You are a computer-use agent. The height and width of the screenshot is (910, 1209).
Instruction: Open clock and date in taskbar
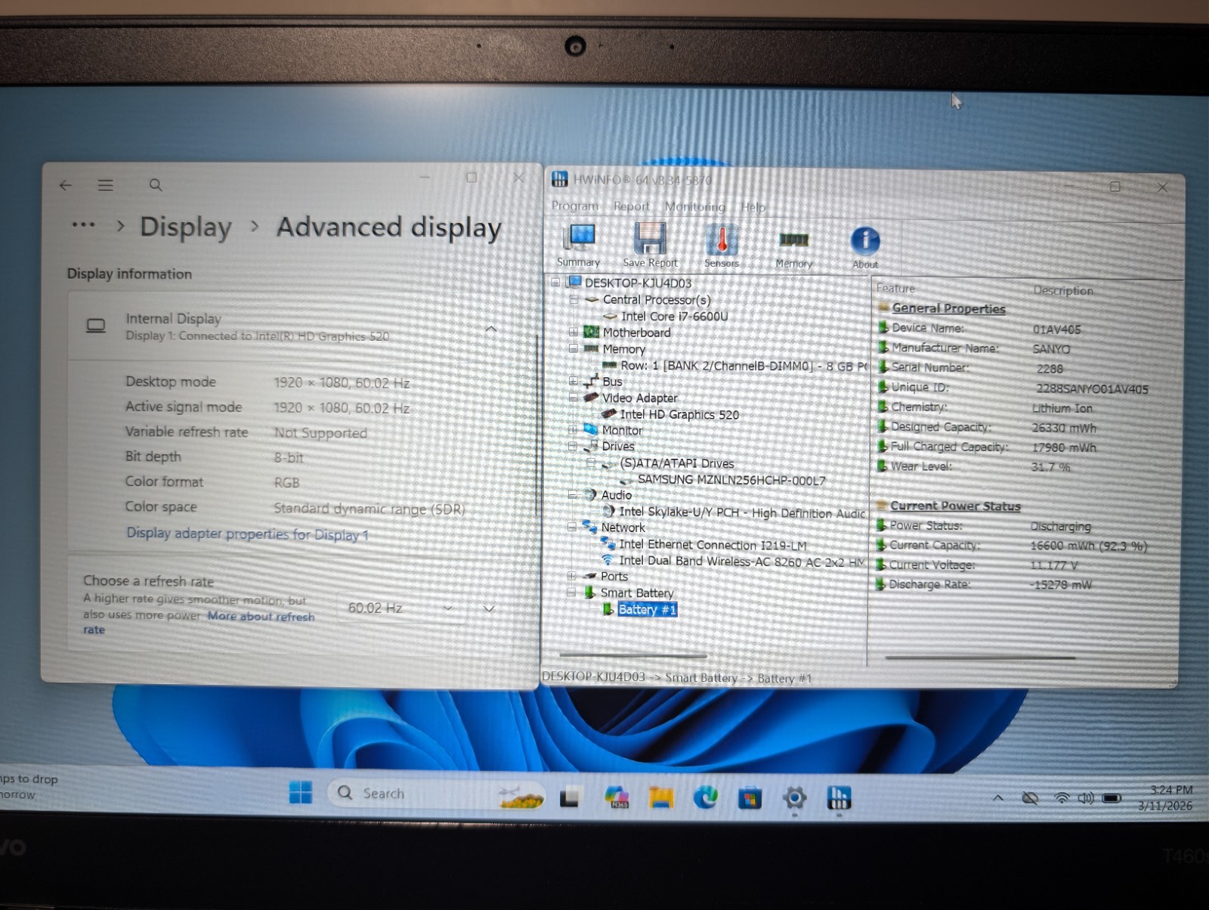[1165, 798]
